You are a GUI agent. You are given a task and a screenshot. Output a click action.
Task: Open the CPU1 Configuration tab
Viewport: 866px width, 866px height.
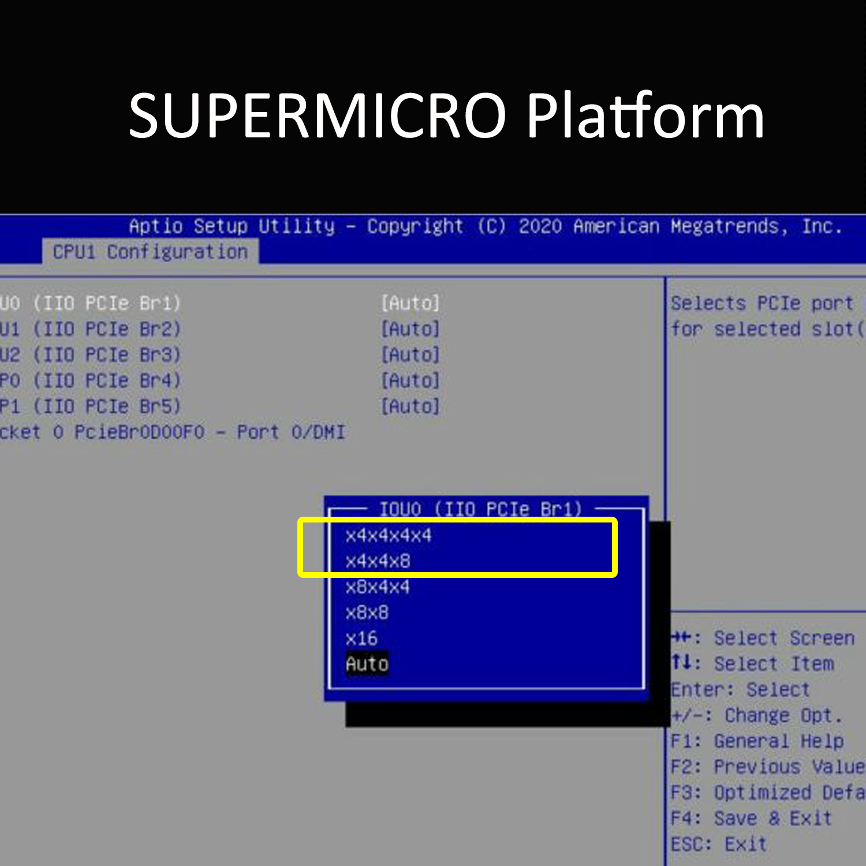click(x=150, y=252)
